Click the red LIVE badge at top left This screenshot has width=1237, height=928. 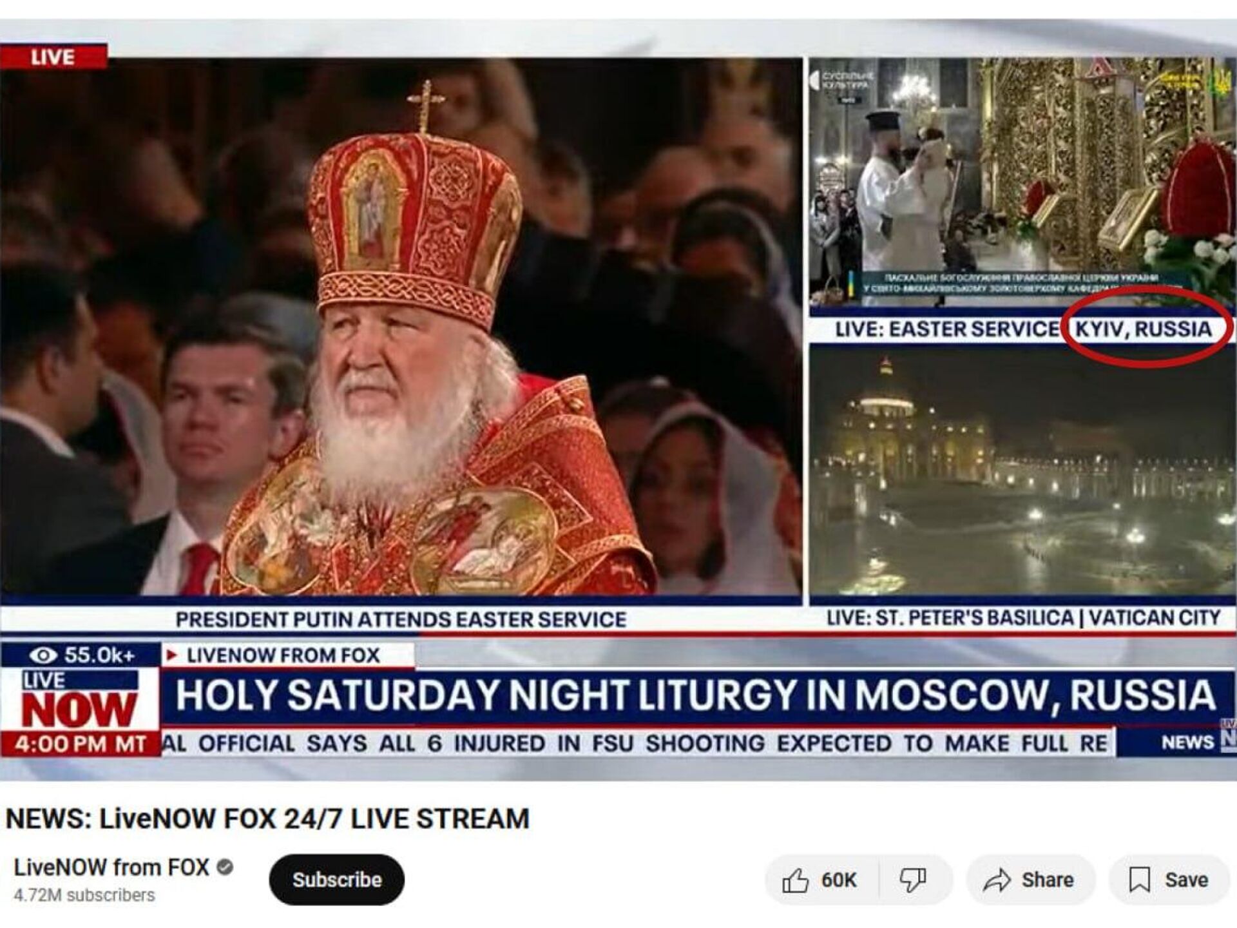coord(53,57)
